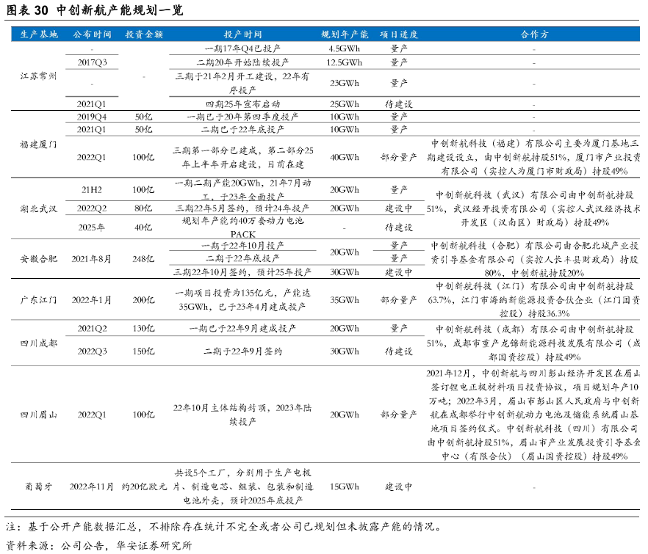Click '三期22年10月签约，预计25年投产' cell

tap(242, 272)
